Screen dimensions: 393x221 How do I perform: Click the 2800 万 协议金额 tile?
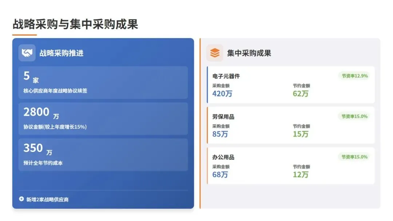pyautogui.click(x=103, y=118)
